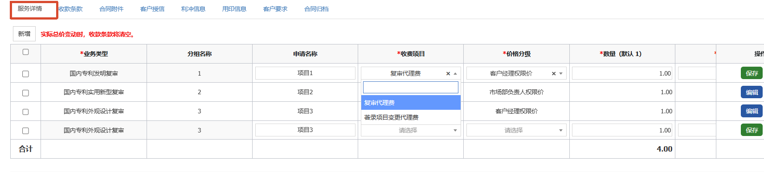Viewport: 764px width, 172px height.
Task: Click the 国内专利实用新型复审 business type cell
Action: [94, 92]
